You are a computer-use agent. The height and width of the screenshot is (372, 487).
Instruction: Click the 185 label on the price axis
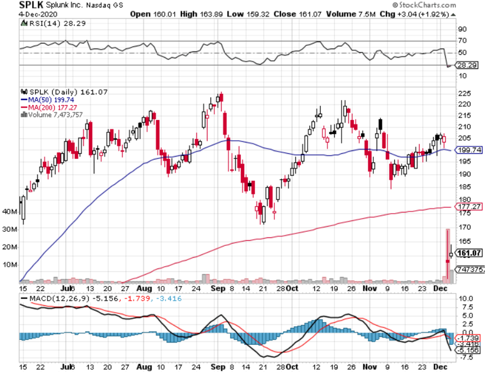pos(465,187)
